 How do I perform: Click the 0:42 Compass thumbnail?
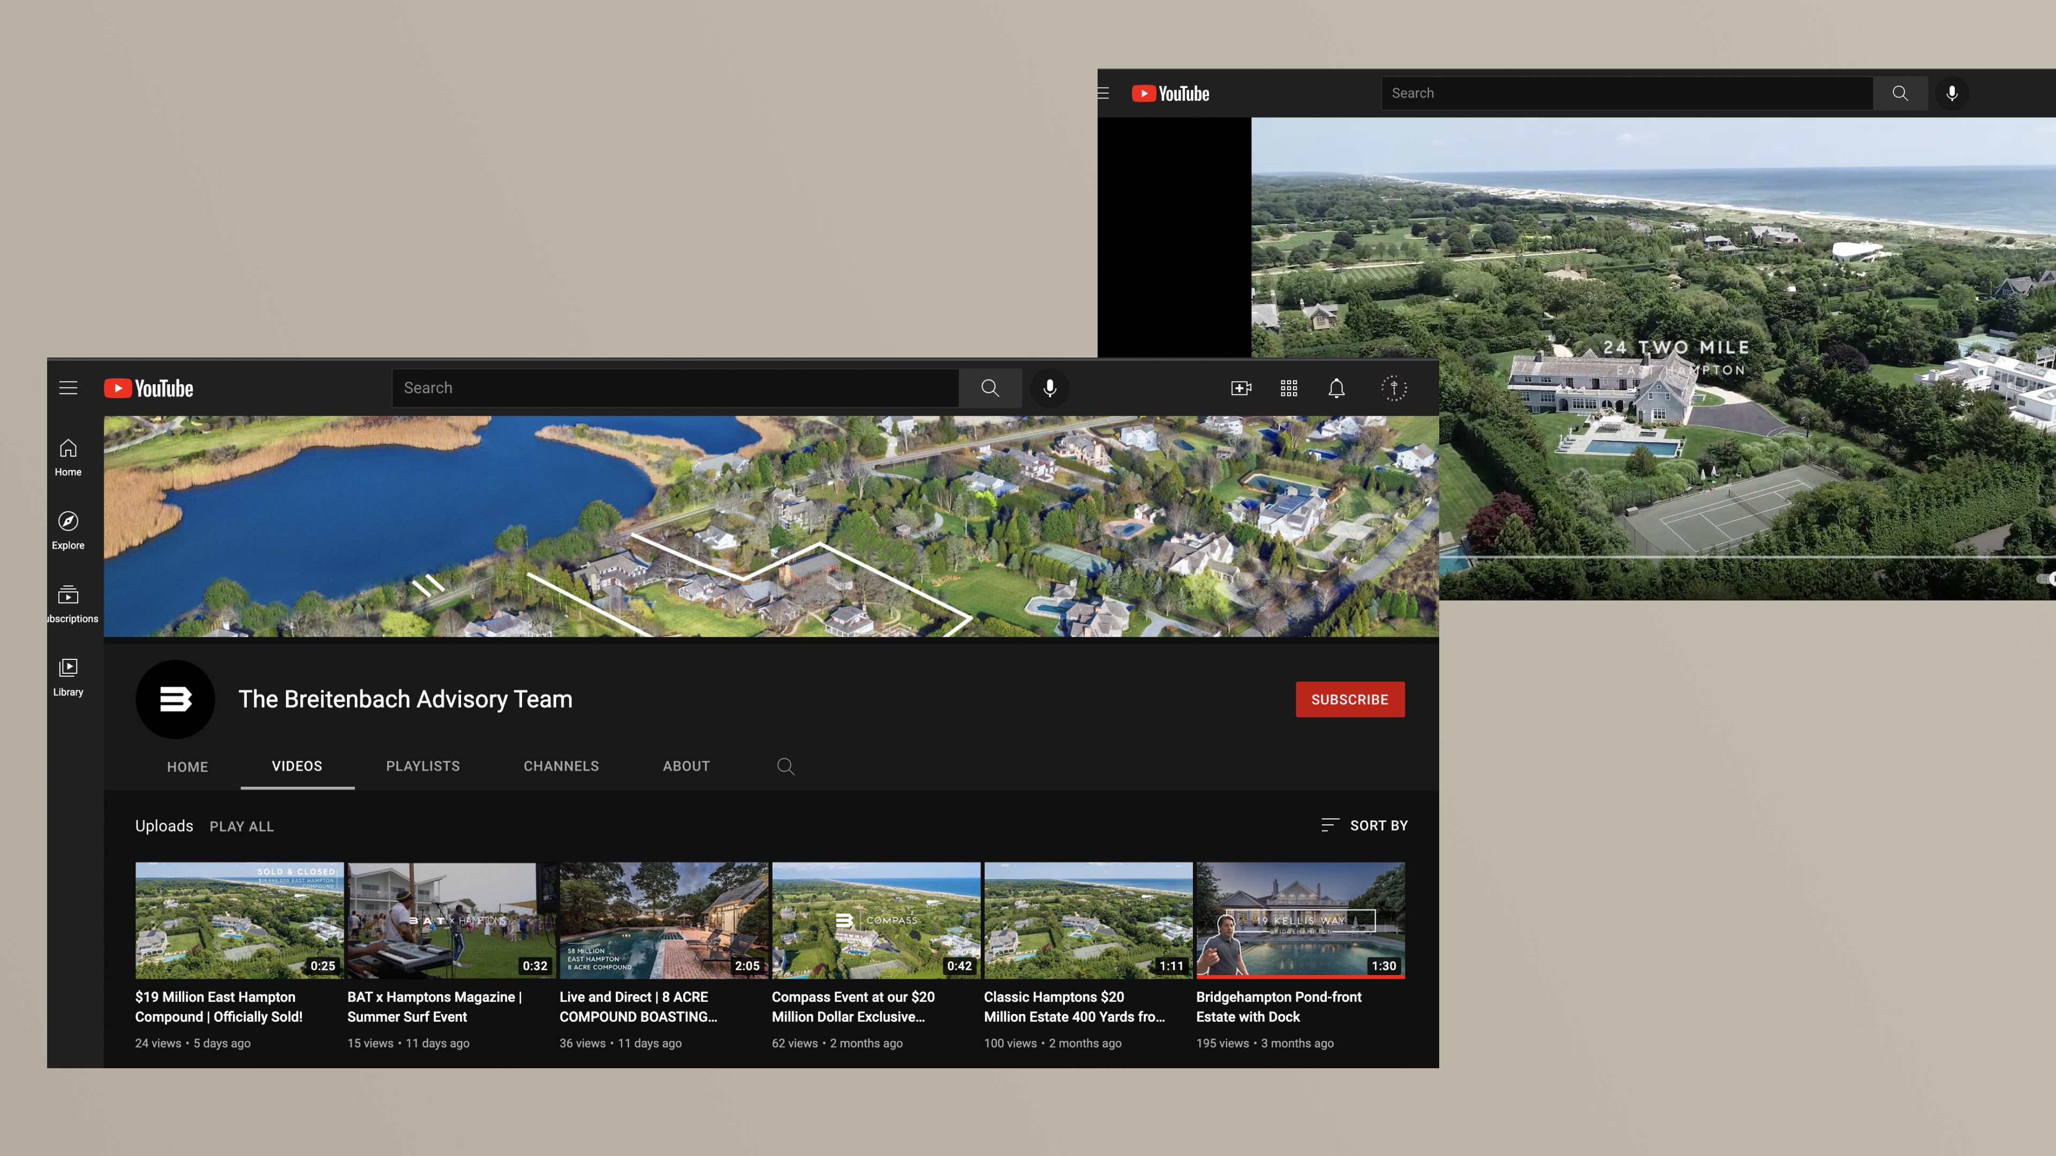876,920
